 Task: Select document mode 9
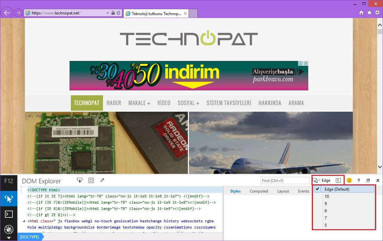[344, 203]
